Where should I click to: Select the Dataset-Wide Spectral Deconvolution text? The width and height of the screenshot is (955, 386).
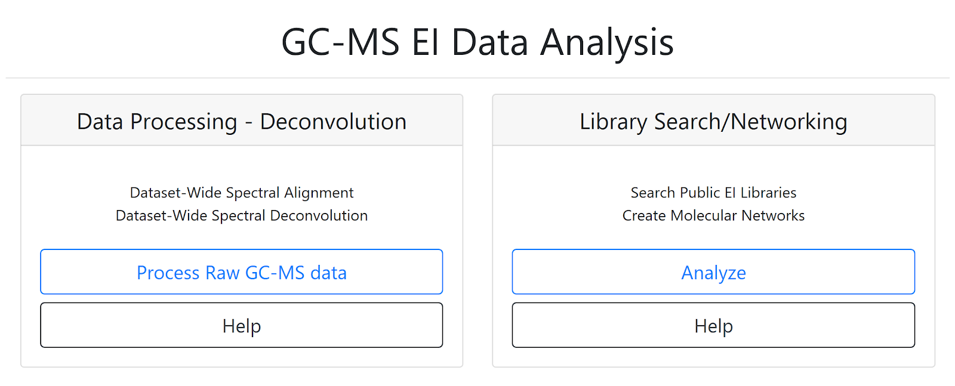pos(242,215)
